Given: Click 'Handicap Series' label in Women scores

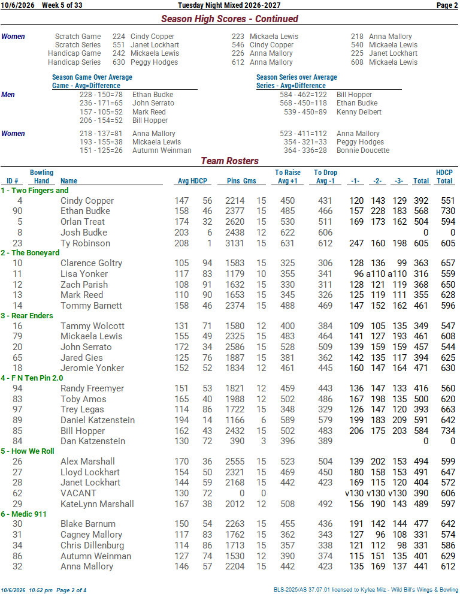Looking at the screenshot, I should click(74, 62).
